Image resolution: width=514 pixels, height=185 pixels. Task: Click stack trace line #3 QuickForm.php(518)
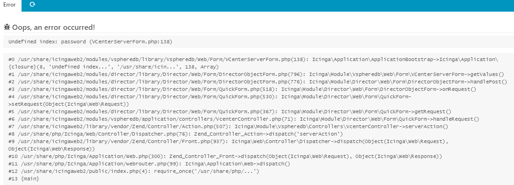(242, 89)
